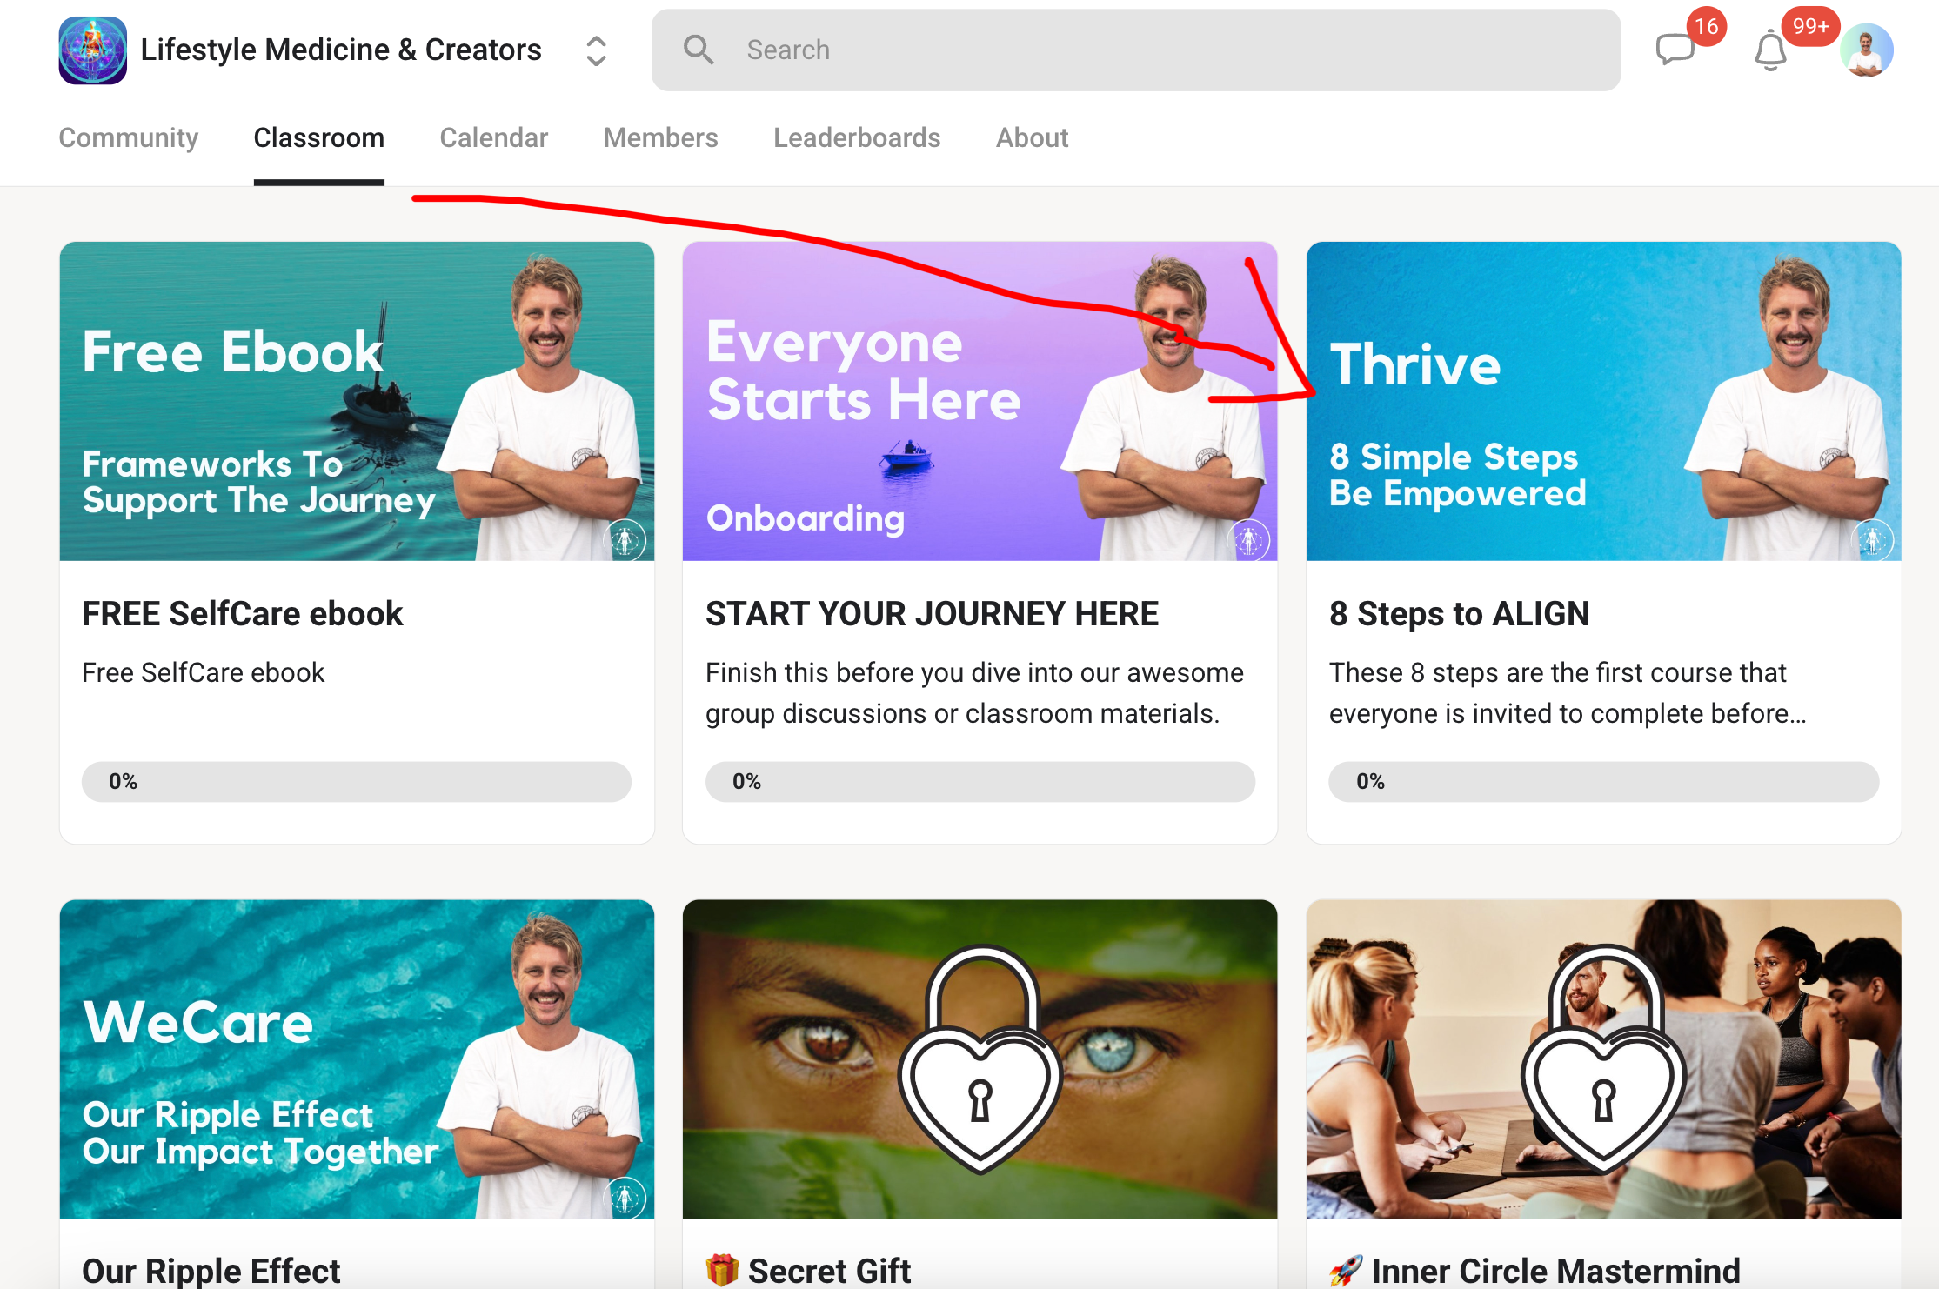
Task: Switch to the Community tab
Action: (128, 137)
